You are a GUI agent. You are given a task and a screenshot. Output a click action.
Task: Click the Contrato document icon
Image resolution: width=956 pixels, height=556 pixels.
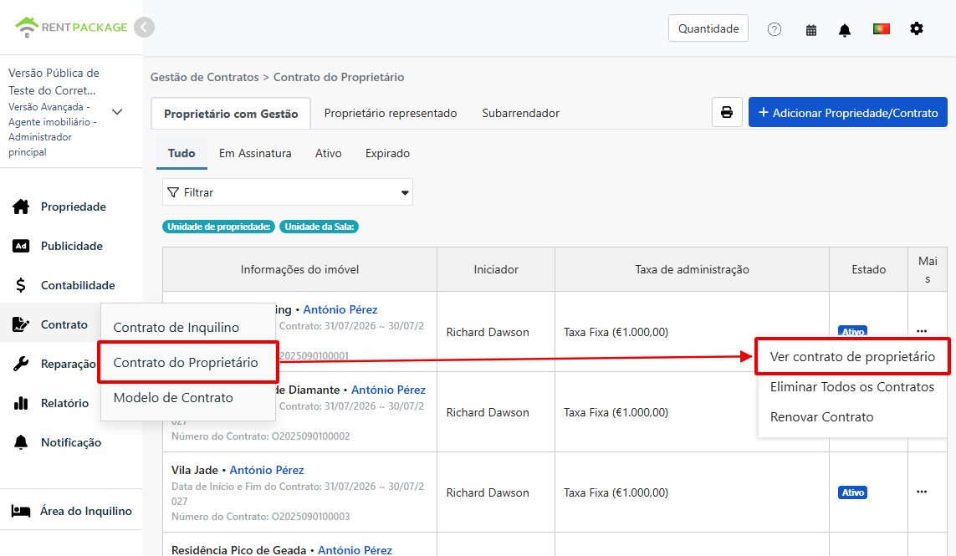click(21, 324)
